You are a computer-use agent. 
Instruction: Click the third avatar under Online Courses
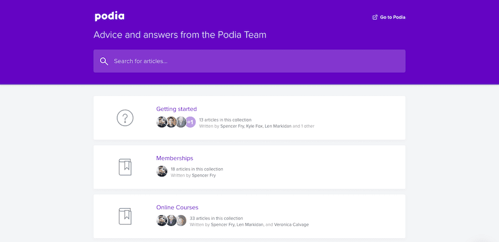[x=181, y=220]
